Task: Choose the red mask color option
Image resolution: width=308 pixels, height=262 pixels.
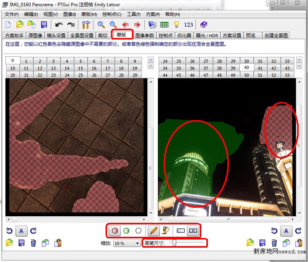Action: click(114, 231)
